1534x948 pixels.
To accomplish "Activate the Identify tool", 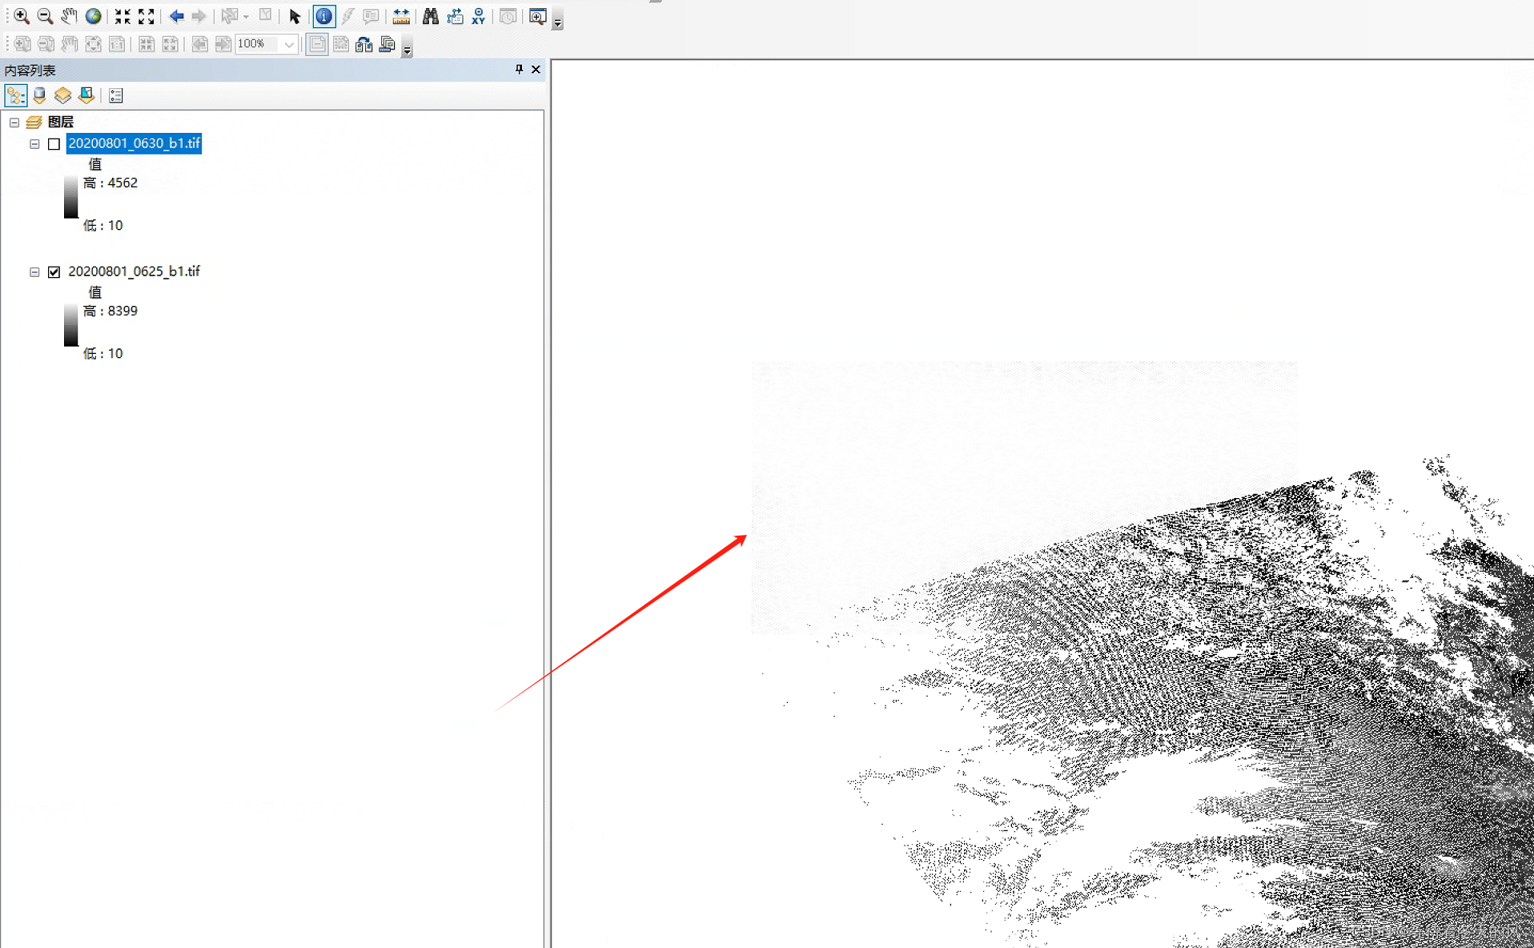I will pyautogui.click(x=323, y=16).
